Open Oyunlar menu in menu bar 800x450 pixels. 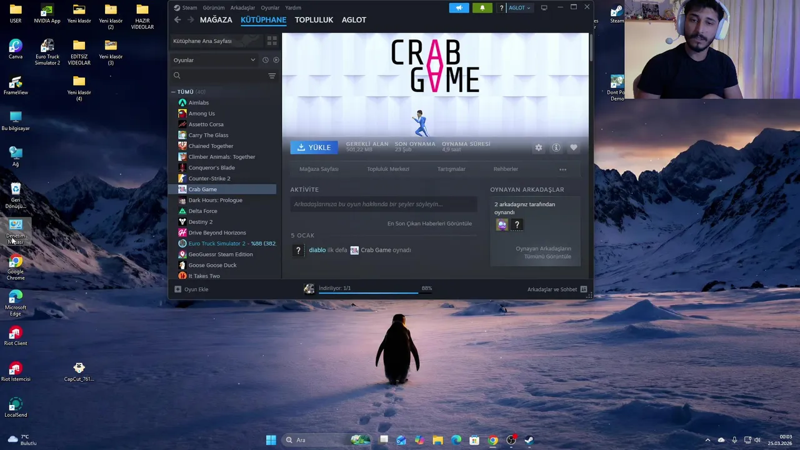[x=270, y=7]
